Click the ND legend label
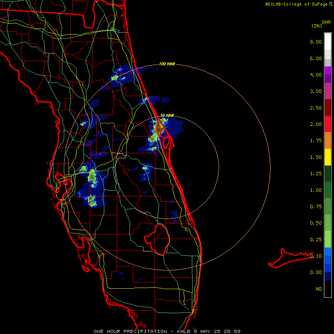The width and height of the screenshot is (334, 334). 319,289
